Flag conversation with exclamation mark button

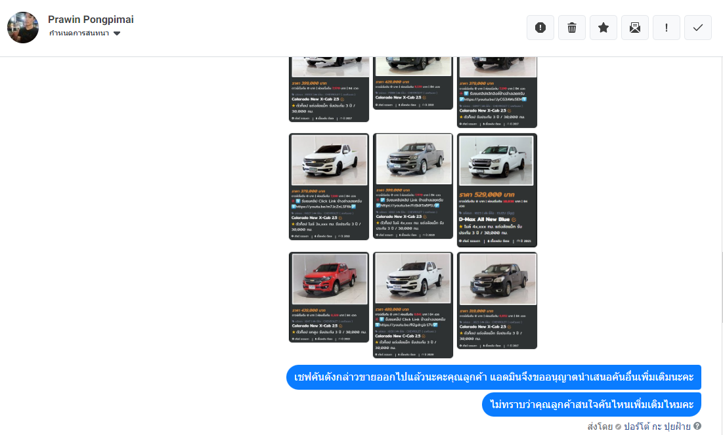coord(667,28)
